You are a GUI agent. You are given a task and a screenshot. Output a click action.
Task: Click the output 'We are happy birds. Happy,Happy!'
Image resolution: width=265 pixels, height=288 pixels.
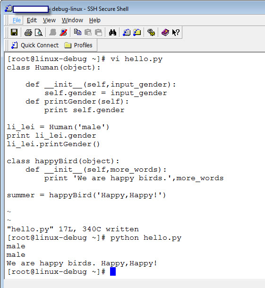coord(82,263)
